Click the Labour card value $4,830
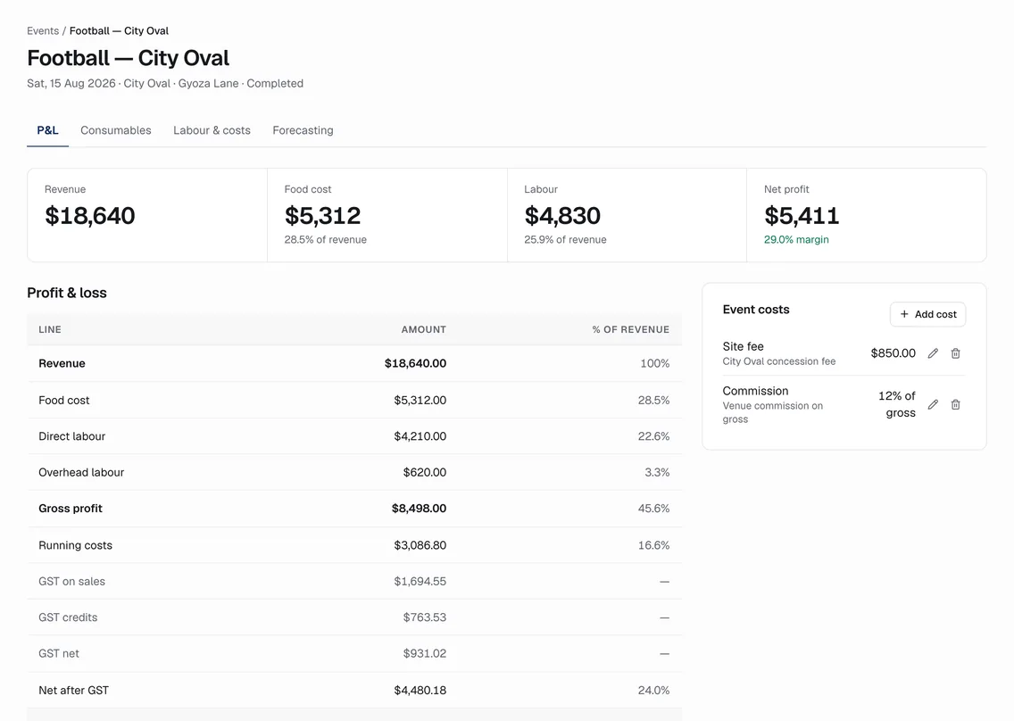Image resolution: width=1014 pixels, height=721 pixels. coord(562,215)
